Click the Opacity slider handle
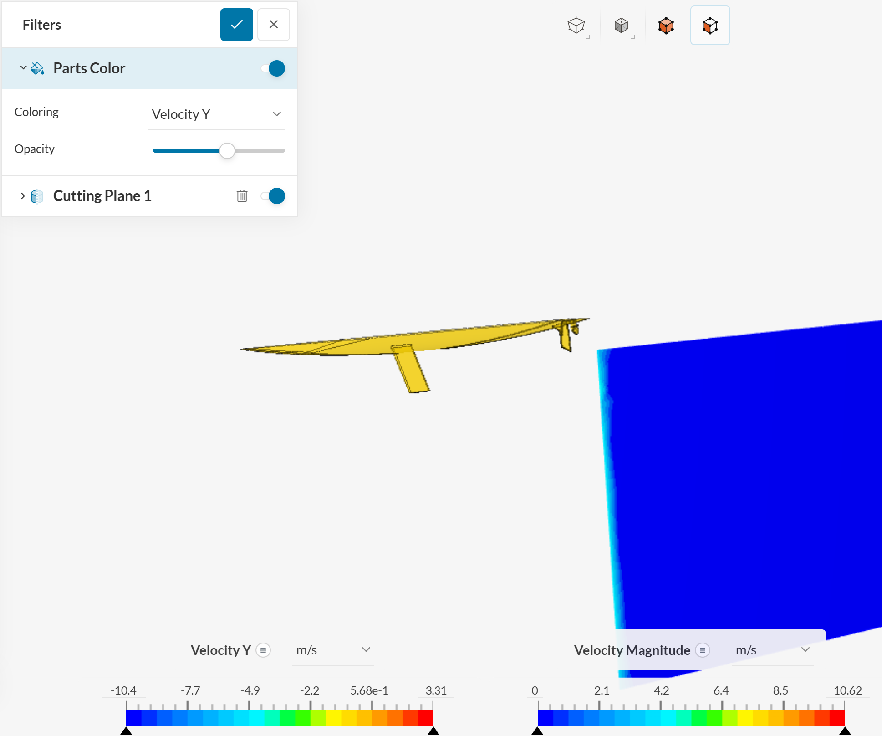This screenshot has height=736, width=882. (227, 150)
